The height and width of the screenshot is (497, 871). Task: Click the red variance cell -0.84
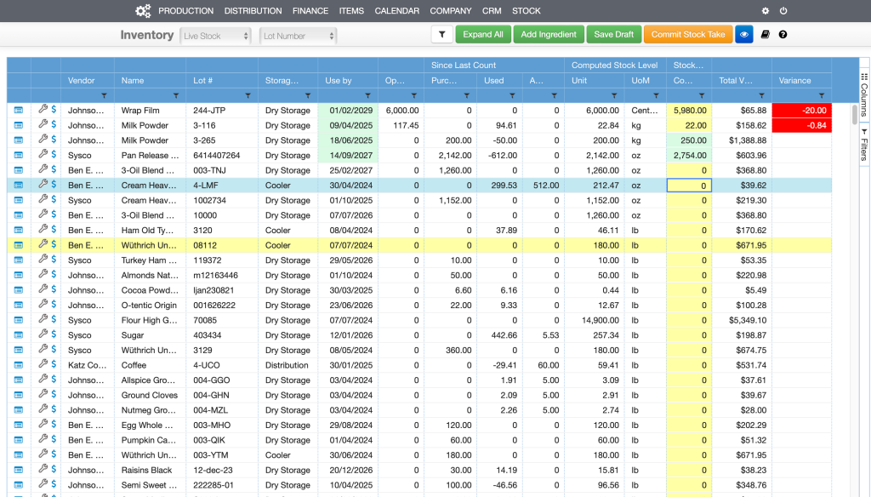(x=801, y=125)
